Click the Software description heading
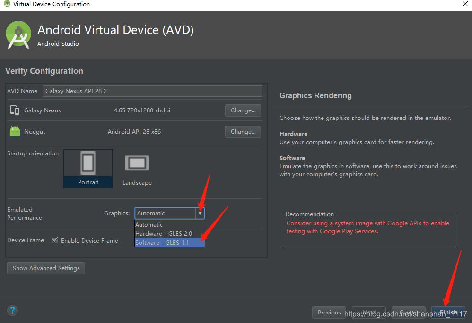Viewport: 472px width, 323px height. (292, 158)
